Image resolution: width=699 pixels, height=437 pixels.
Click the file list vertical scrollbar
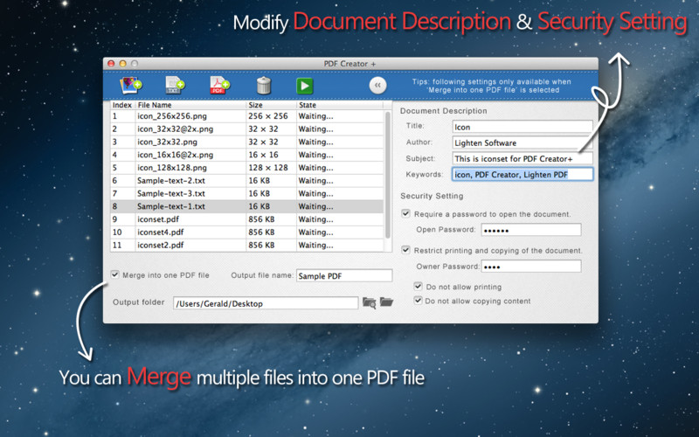pyautogui.click(x=388, y=175)
